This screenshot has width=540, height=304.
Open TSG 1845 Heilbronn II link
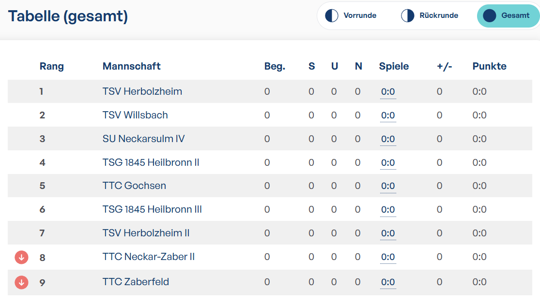coord(151,162)
